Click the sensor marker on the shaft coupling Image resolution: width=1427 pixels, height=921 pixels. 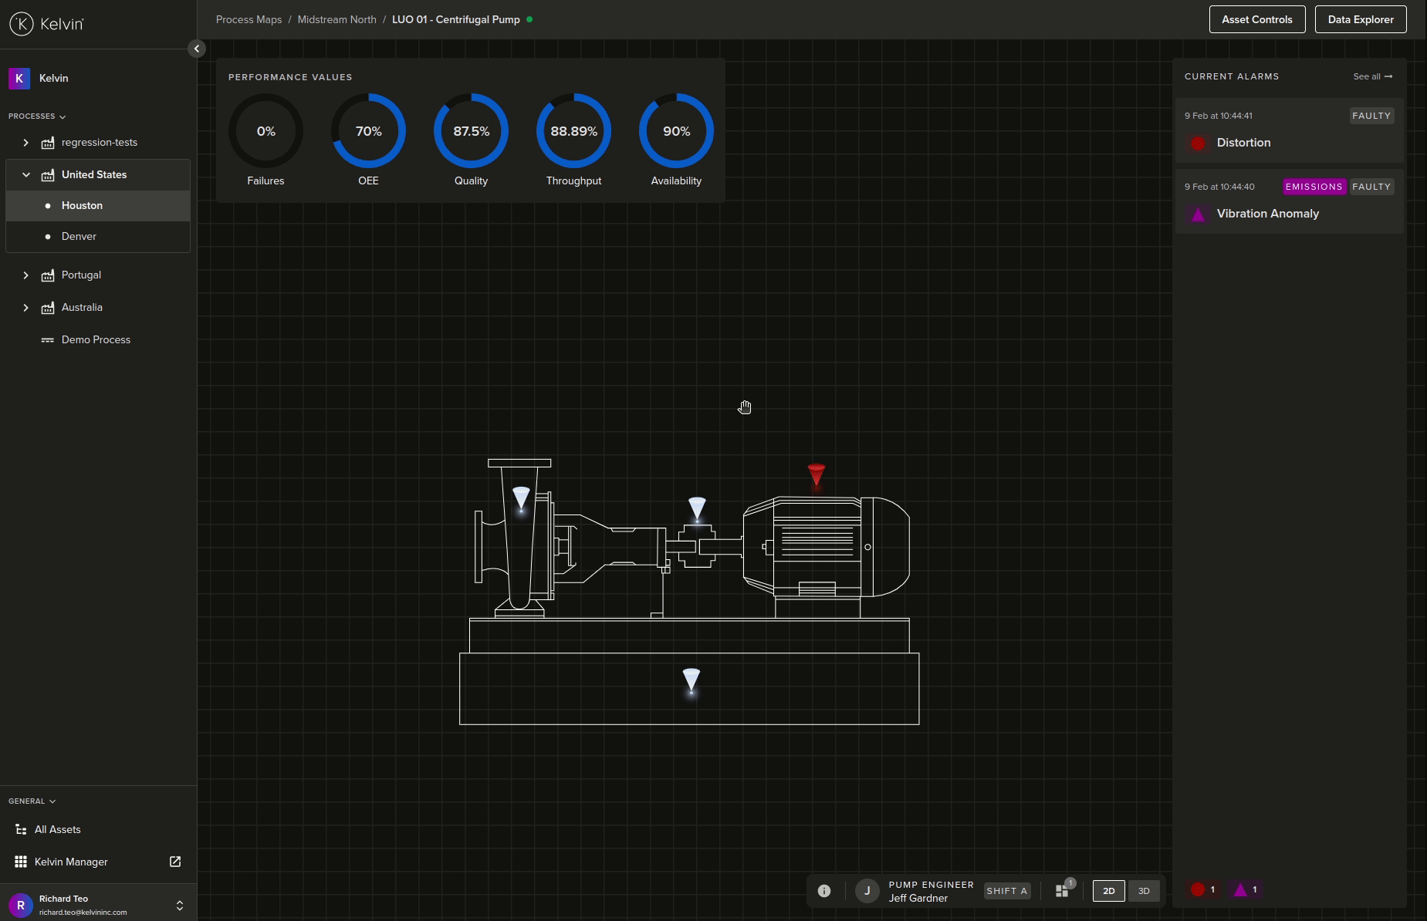tap(697, 508)
